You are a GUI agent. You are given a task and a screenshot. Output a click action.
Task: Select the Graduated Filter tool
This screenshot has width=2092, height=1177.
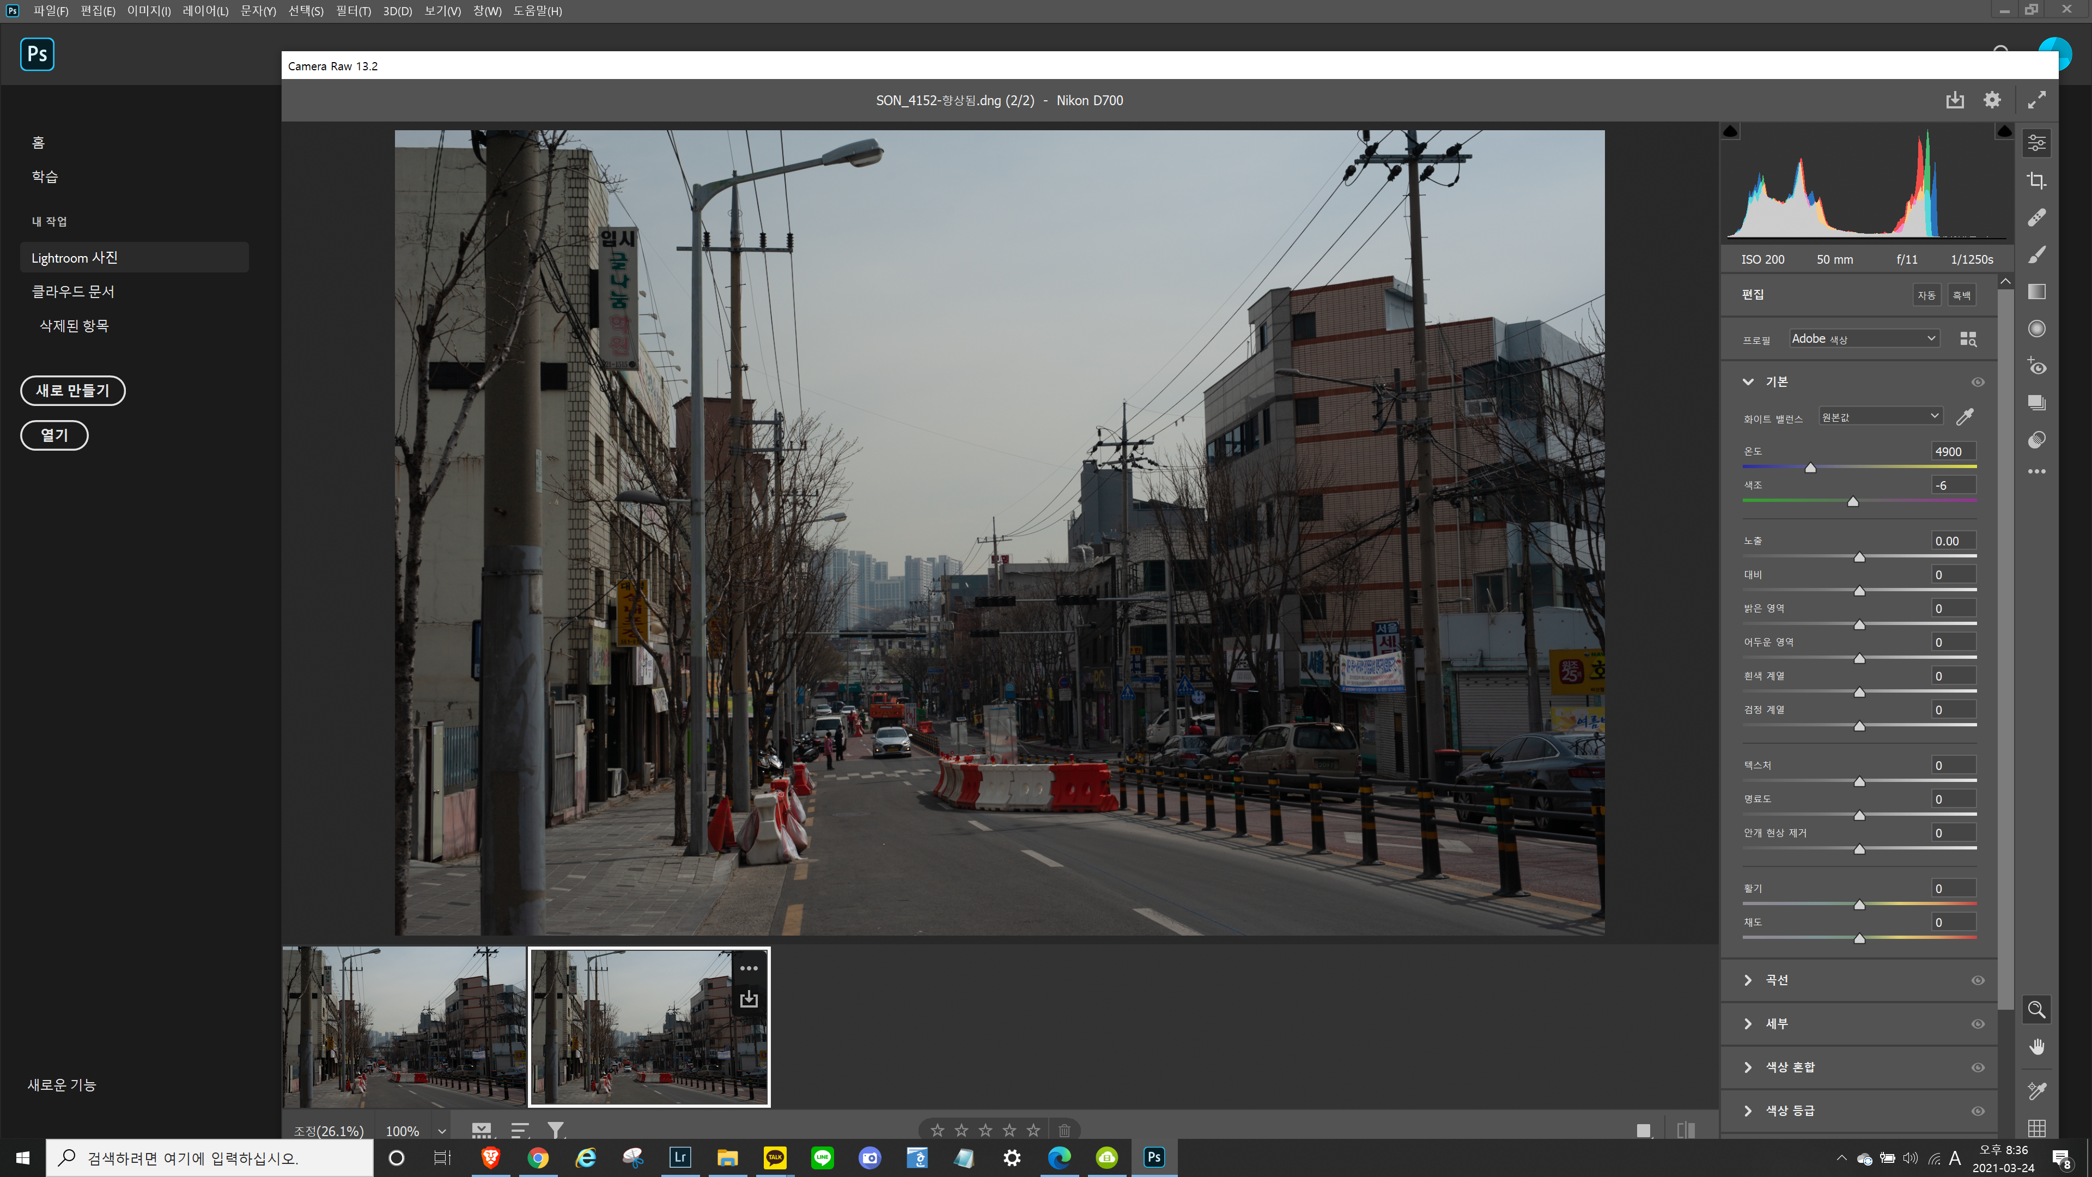(2036, 292)
